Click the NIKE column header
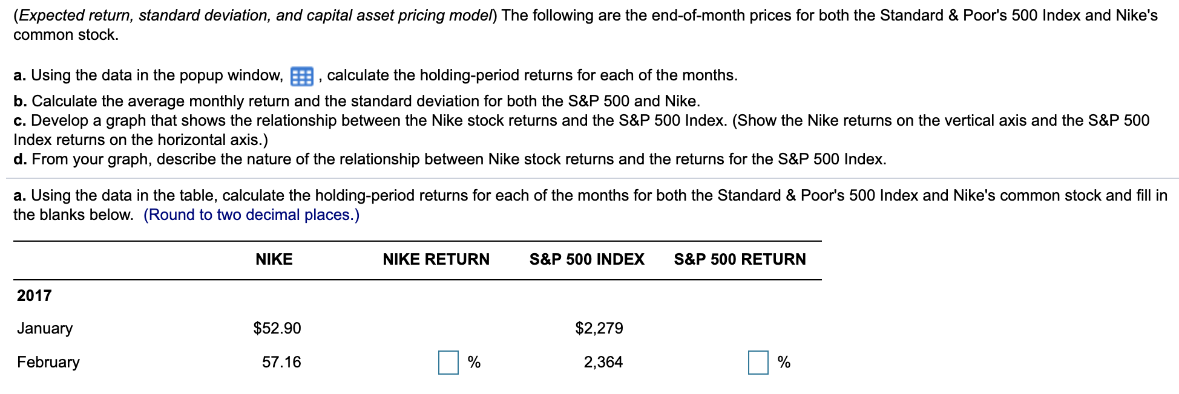Screen dimensions: 1179x394 click(274, 259)
